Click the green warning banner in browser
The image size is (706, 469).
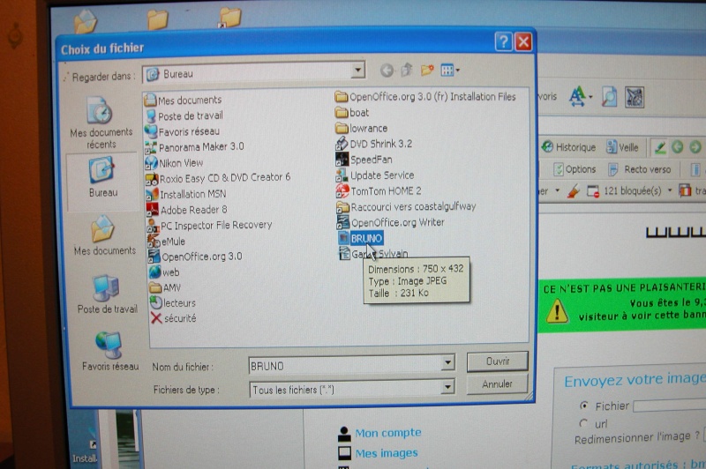click(622, 305)
